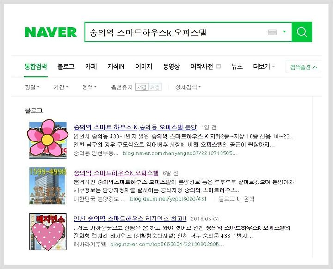Expand search suggestions dropdown arrow in search box

click(x=284, y=32)
